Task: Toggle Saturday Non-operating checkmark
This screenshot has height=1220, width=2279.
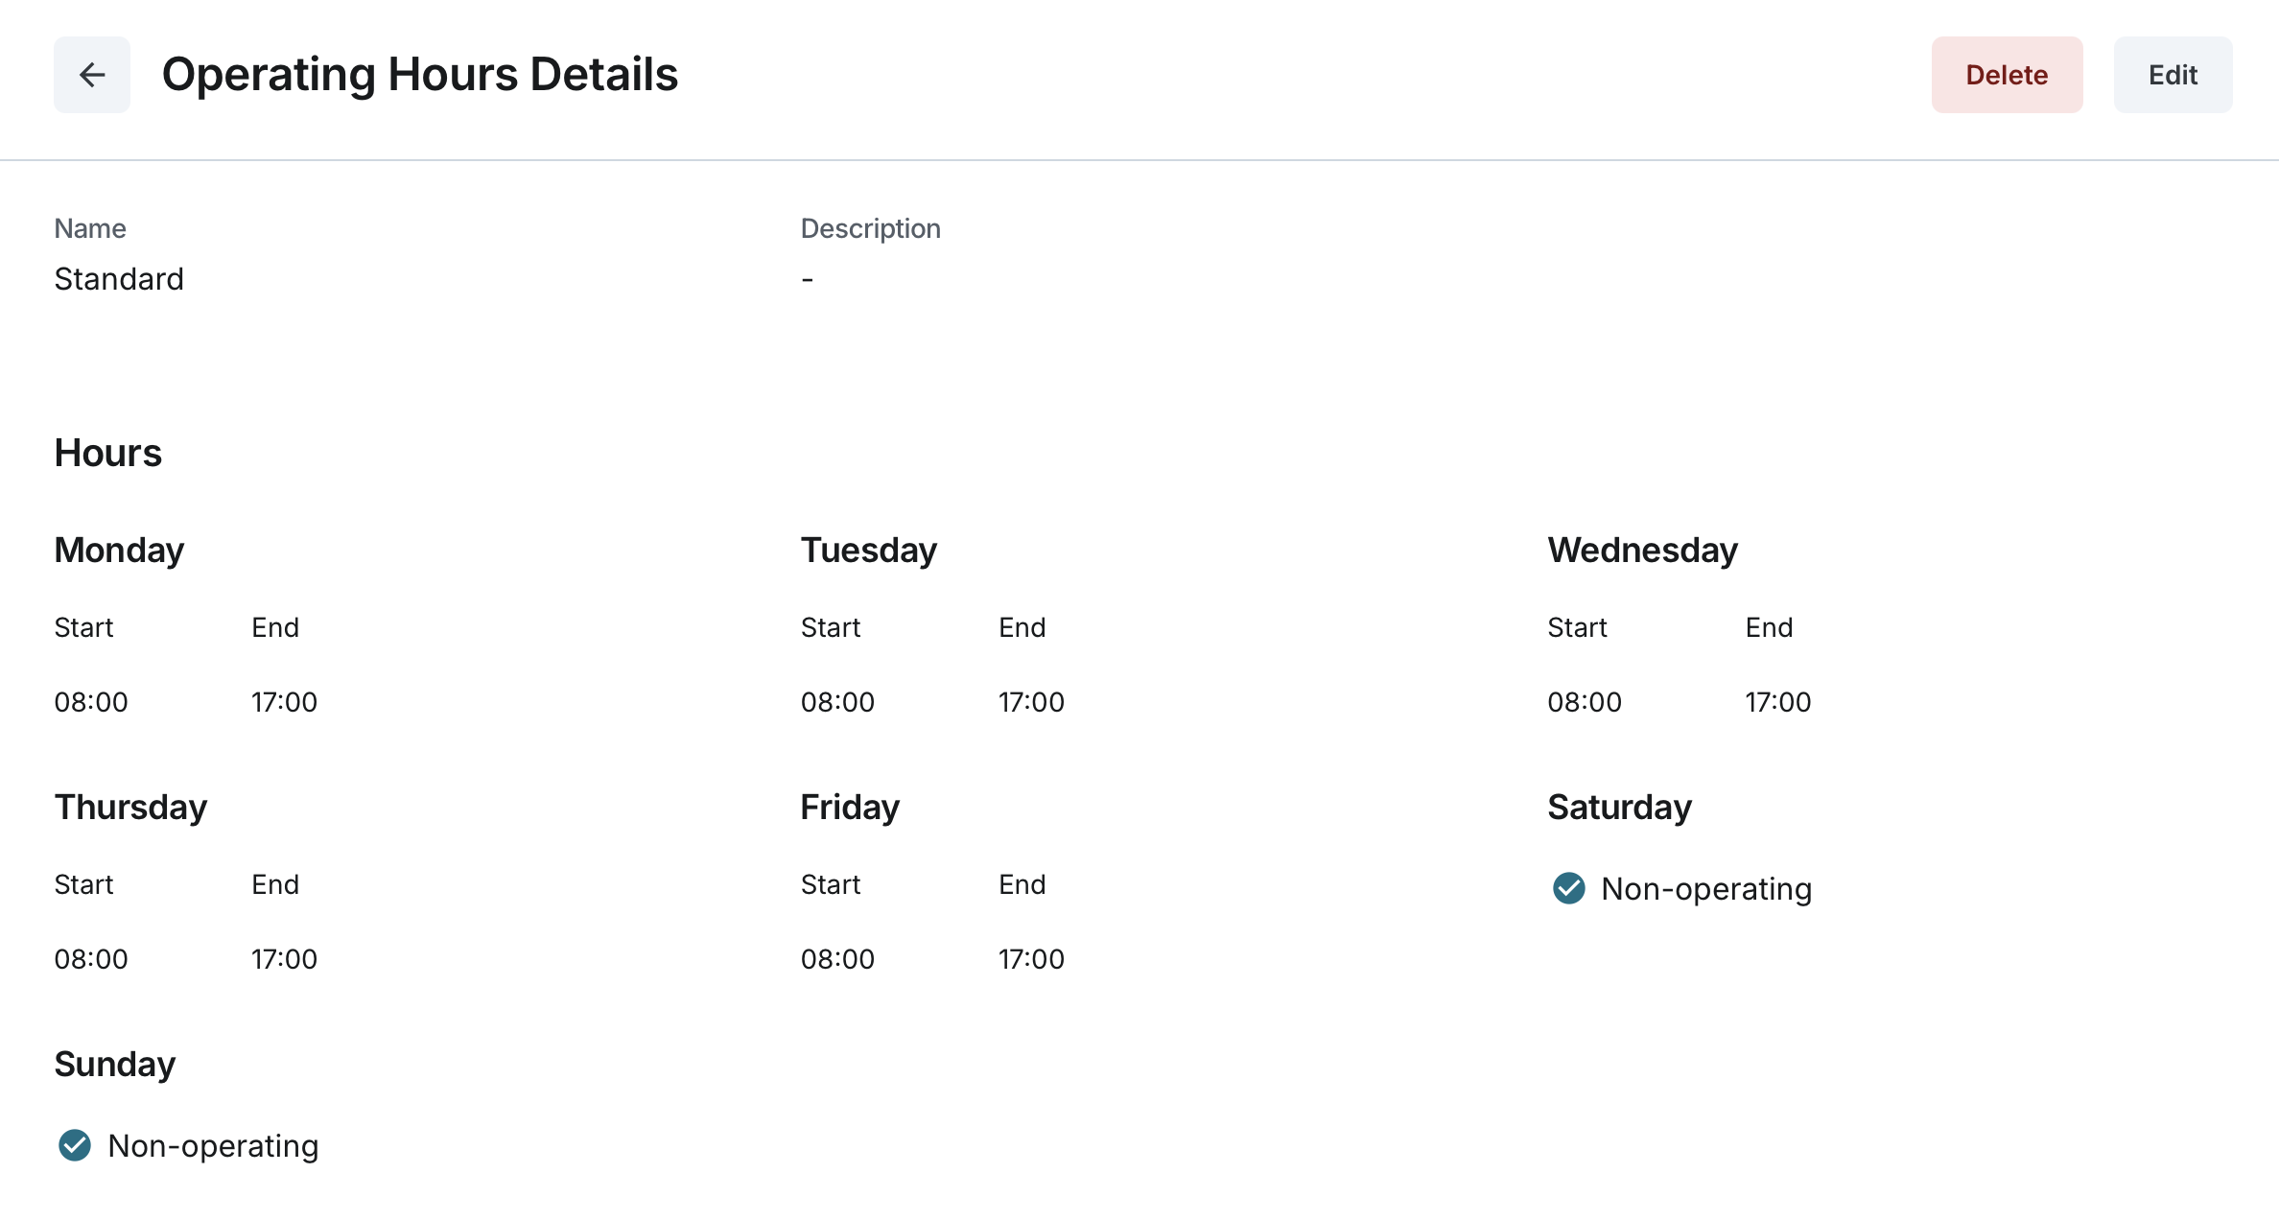Action: (1569, 888)
